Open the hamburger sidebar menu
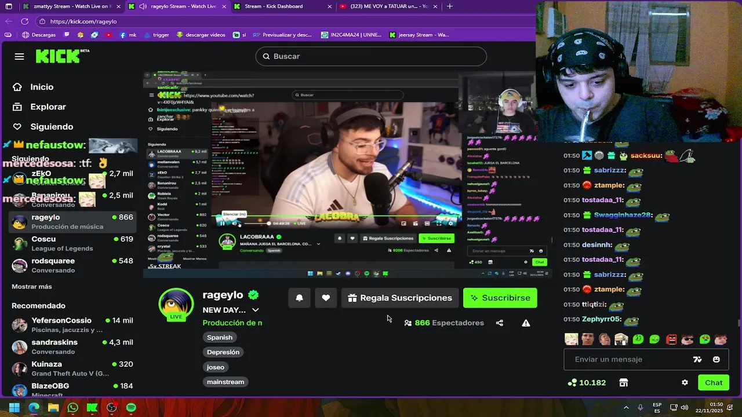 point(19,56)
